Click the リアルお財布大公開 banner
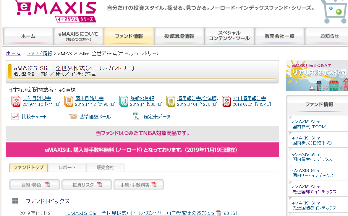348x216 pixels. click(317, 76)
